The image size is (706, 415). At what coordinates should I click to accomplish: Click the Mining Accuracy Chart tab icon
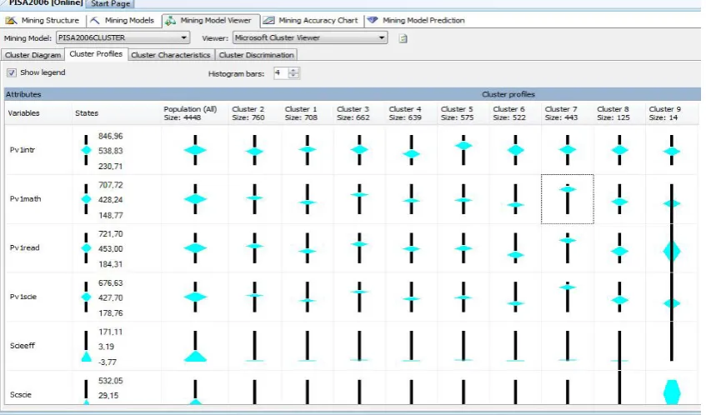tap(268, 20)
